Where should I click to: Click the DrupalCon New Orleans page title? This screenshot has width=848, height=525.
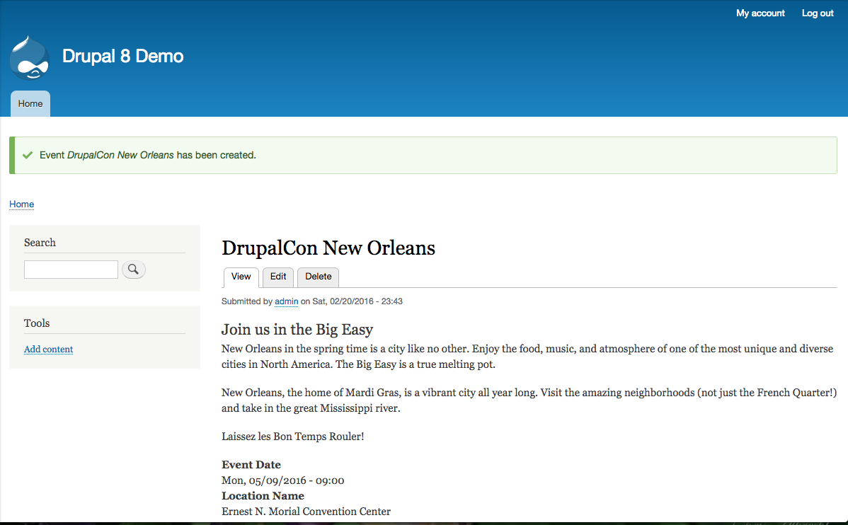328,248
